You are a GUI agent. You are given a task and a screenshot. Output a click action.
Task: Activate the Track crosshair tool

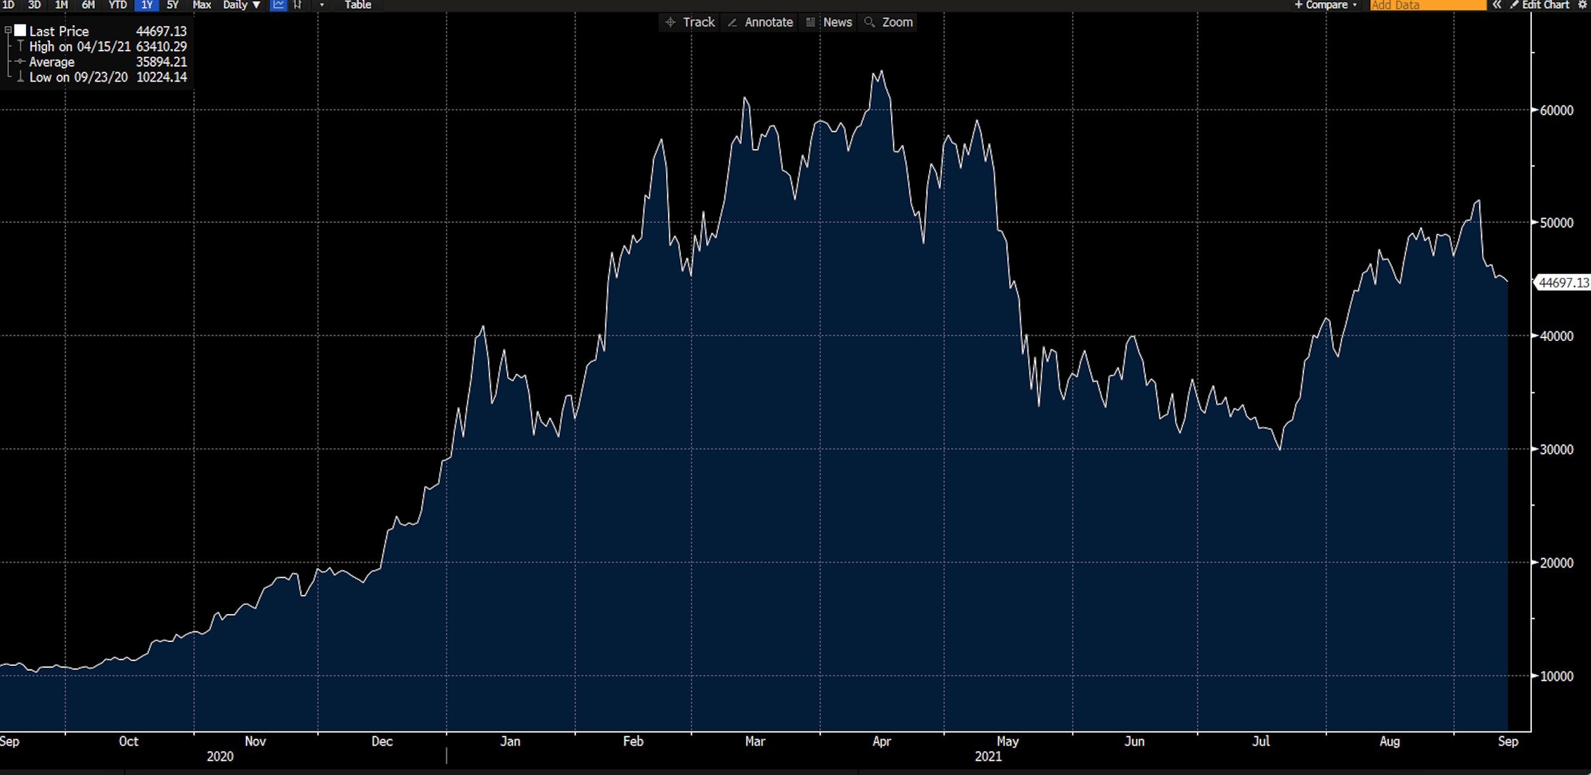point(691,22)
